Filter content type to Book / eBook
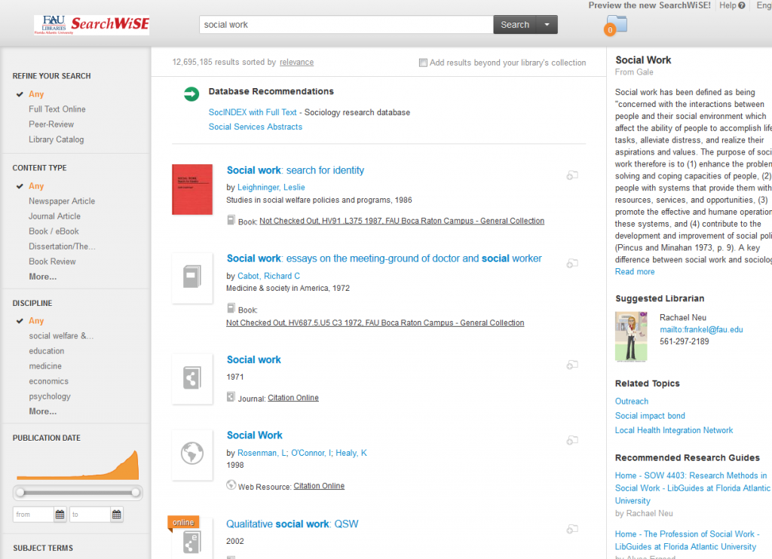Image resolution: width=772 pixels, height=559 pixels. coord(54,231)
